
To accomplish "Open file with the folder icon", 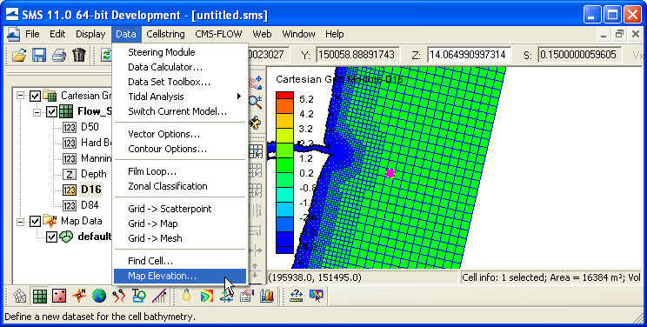I will pyautogui.click(x=19, y=55).
